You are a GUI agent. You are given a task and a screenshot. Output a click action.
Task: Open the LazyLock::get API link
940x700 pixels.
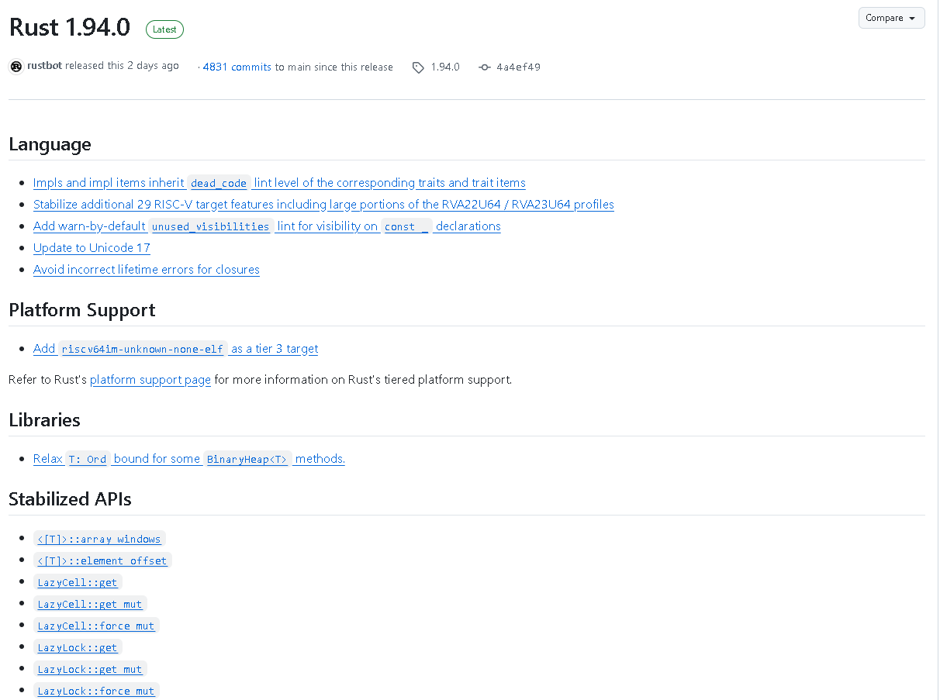[x=78, y=647]
